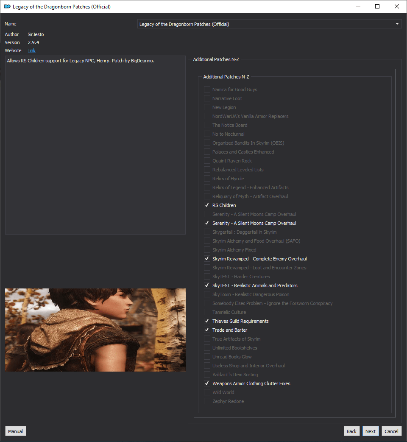The image size is (407, 442).
Task: Close the installer window
Action: coord(396,6)
